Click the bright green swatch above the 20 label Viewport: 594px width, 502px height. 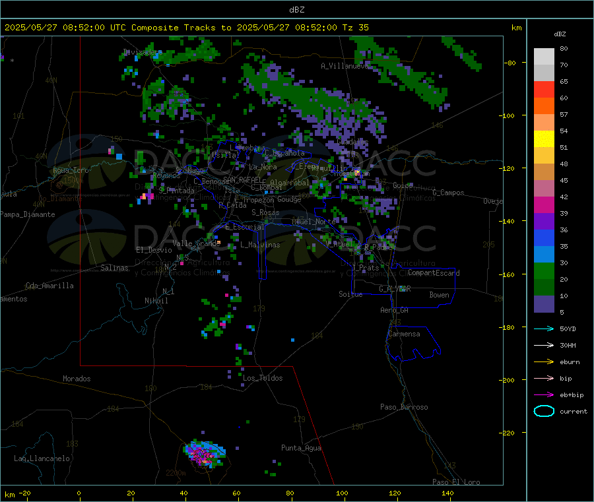pyautogui.click(x=544, y=270)
